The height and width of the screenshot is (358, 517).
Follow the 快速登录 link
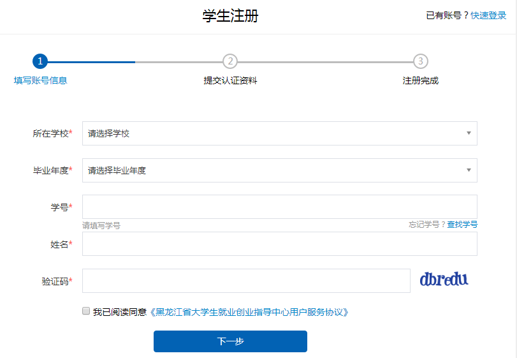[488, 15]
